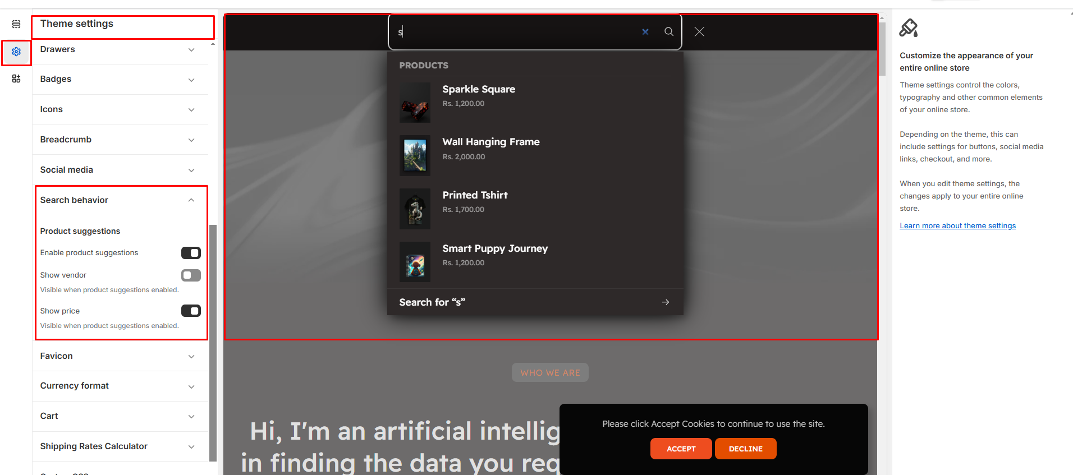
Task: Open the App embeds icon in sidebar
Action: [16, 79]
